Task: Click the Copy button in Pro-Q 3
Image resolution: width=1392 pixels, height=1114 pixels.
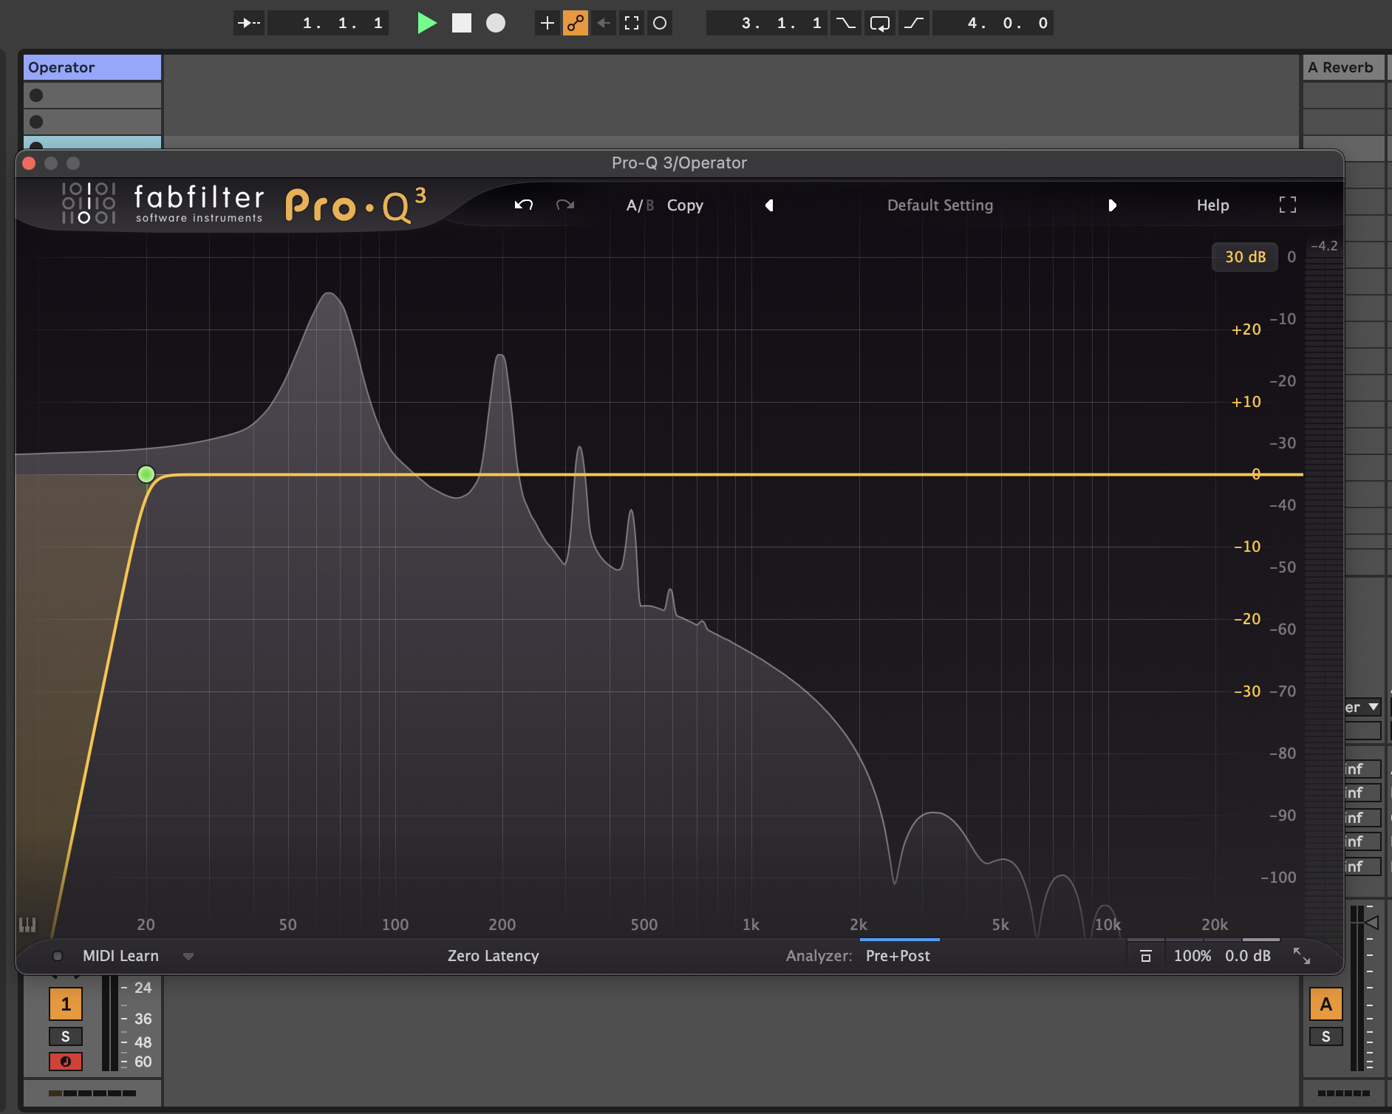Action: 685,205
